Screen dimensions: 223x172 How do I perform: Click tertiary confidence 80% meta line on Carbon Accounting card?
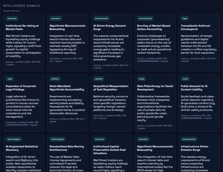(152, 60)
